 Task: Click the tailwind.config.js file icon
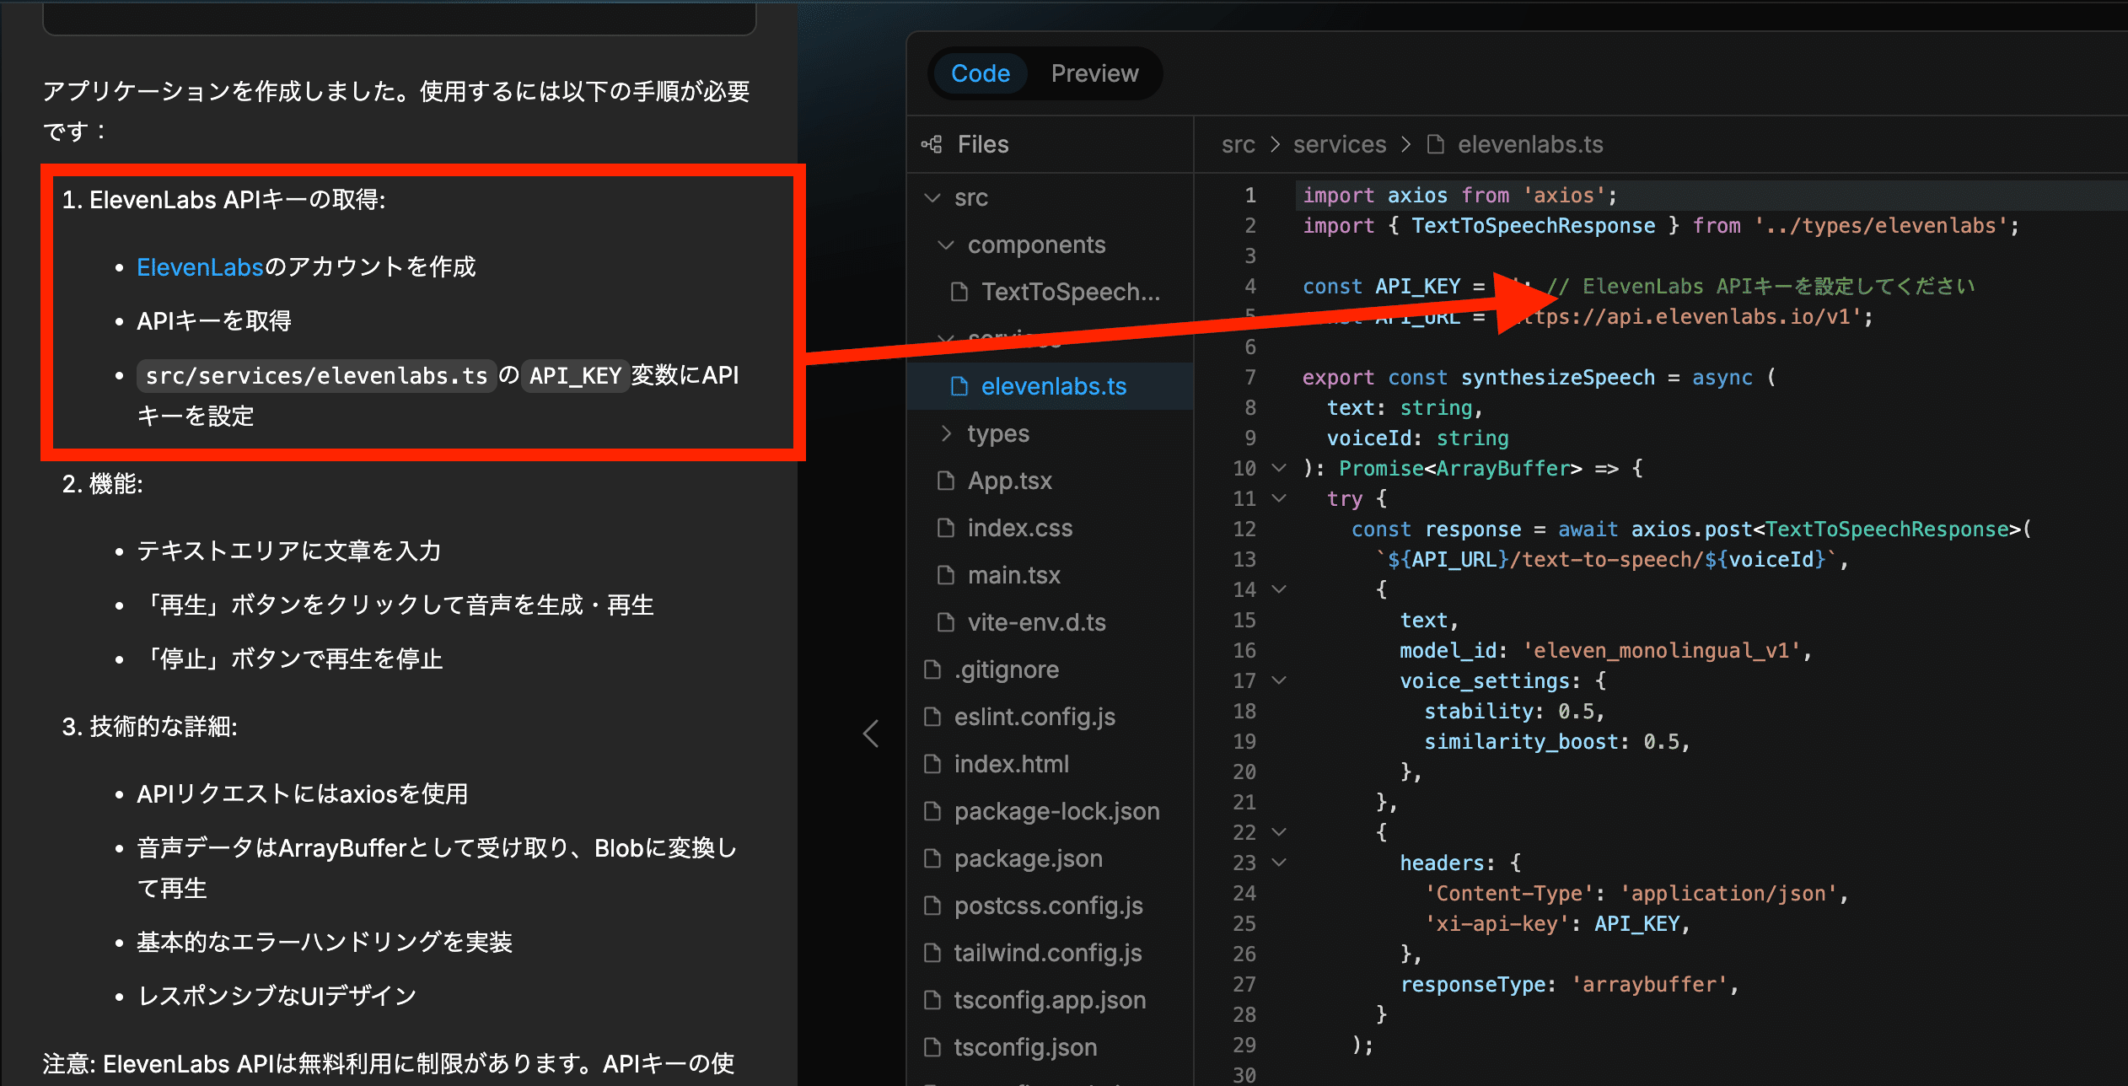(932, 953)
